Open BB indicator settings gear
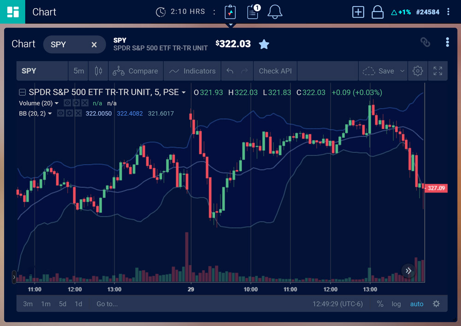Viewport: 461px width, 326px height. click(x=70, y=113)
